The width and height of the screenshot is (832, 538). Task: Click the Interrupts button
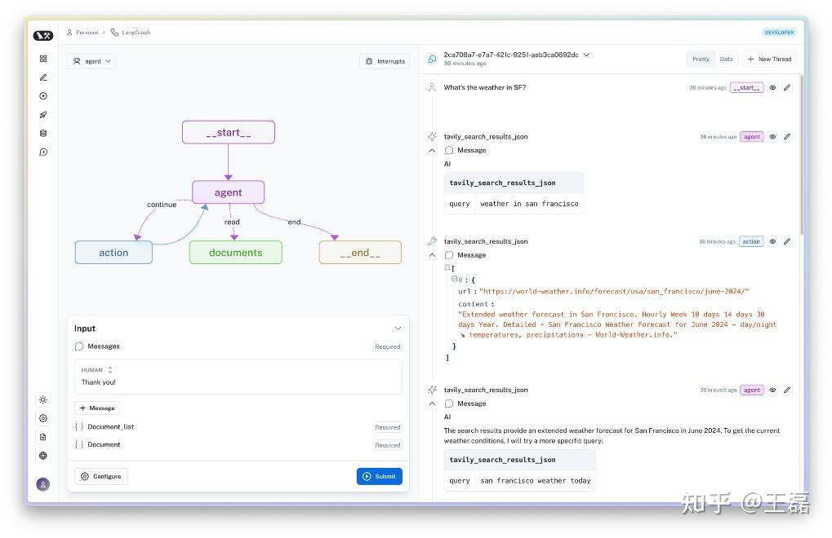click(385, 61)
